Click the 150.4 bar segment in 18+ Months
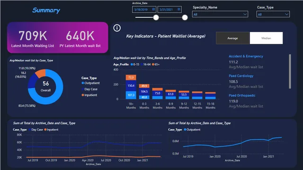 [x=131, y=85]
